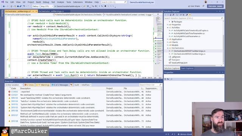This screenshot has height=136, width=242.
Task: Open the DF0106 warning code link
Action: tap(14, 111)
